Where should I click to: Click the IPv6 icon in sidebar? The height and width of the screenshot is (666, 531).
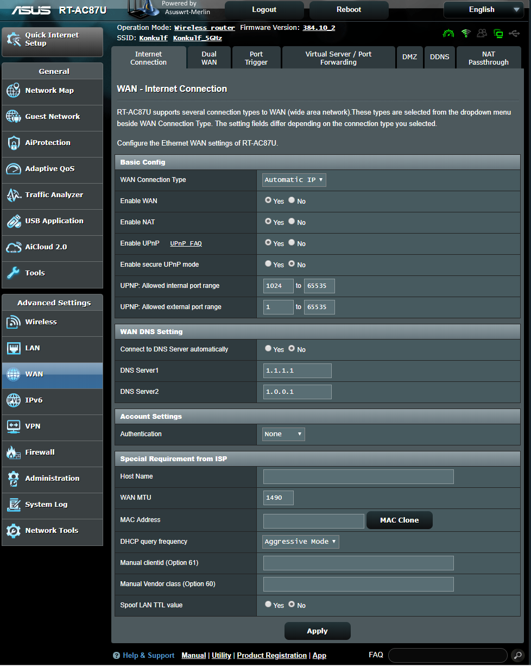click(x=14, y=400)
